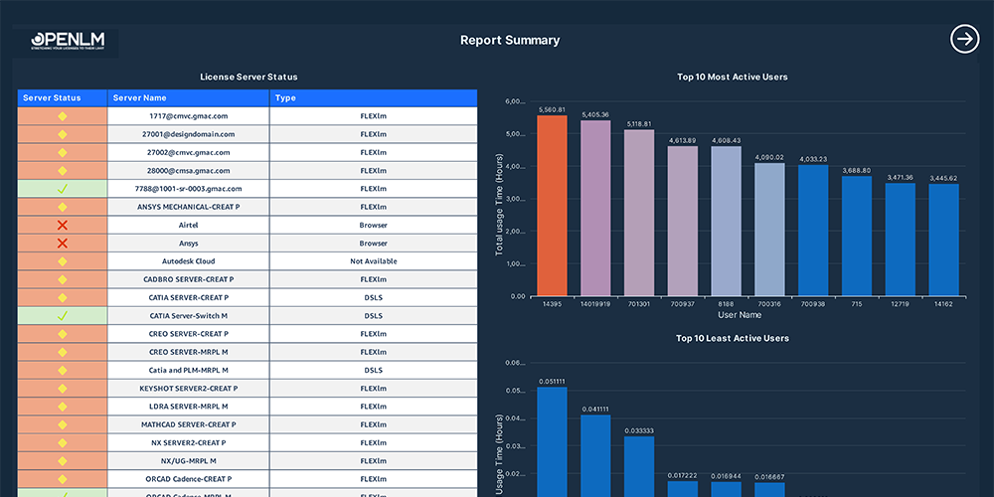Click the OpenLM logo
The width and height of the screenshot is (994, 497).
68,41
